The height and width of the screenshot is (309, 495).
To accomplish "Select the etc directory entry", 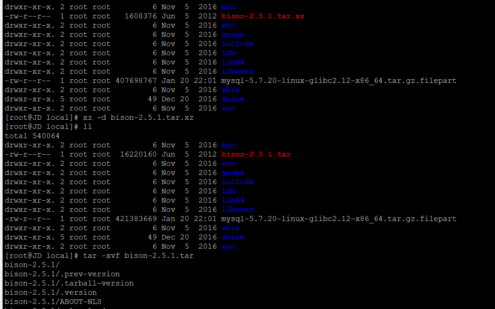I will [228, 25].
